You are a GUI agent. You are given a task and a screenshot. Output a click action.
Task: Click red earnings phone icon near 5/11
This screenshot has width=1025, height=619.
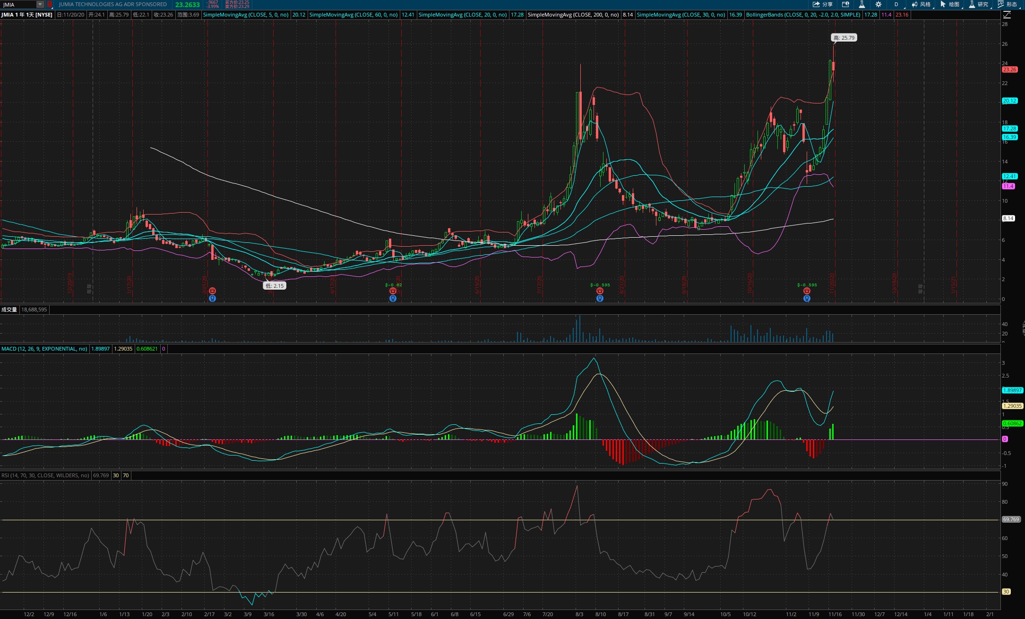[x=393, y=291]
